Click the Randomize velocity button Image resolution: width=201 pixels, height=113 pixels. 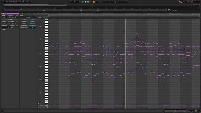[24, 25]
